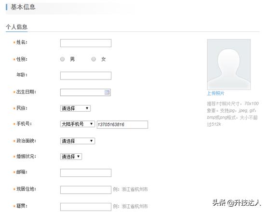
Task: Click the 婚姻状况 label
Action: (x=26, y=156)
